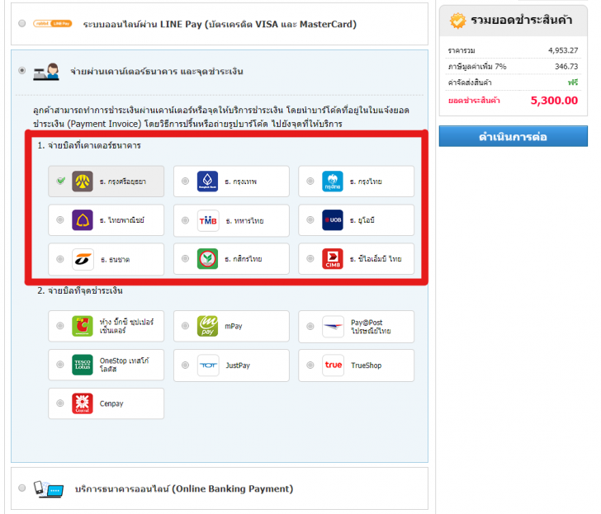The height and width of the screenshot is (514, 601).
Task: Click the mPay green logo icon
Action: point(207,326)
